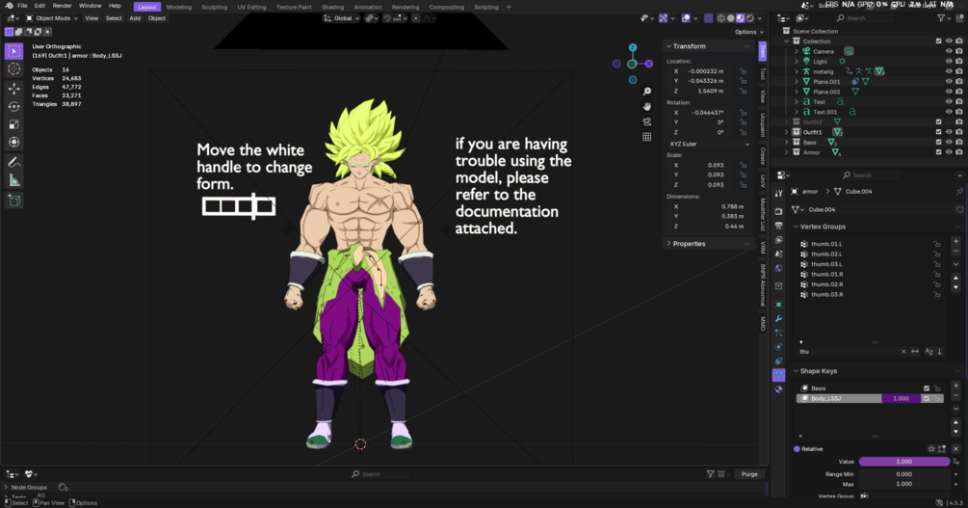Hide the Camera object in outliner
Screen dimensions: 968x508
(x=949, y=51)
